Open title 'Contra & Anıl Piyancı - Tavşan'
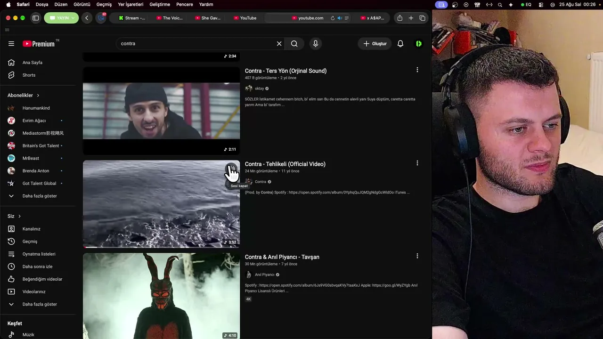603x339 pixels. 282,257
